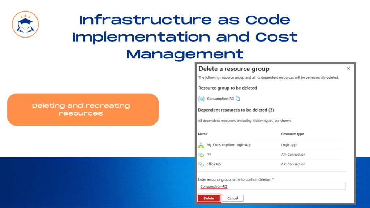Image resolution: width=370 pixels, height=208 pixels.
Task: Click the red Delete button
Action: (208, 198)
